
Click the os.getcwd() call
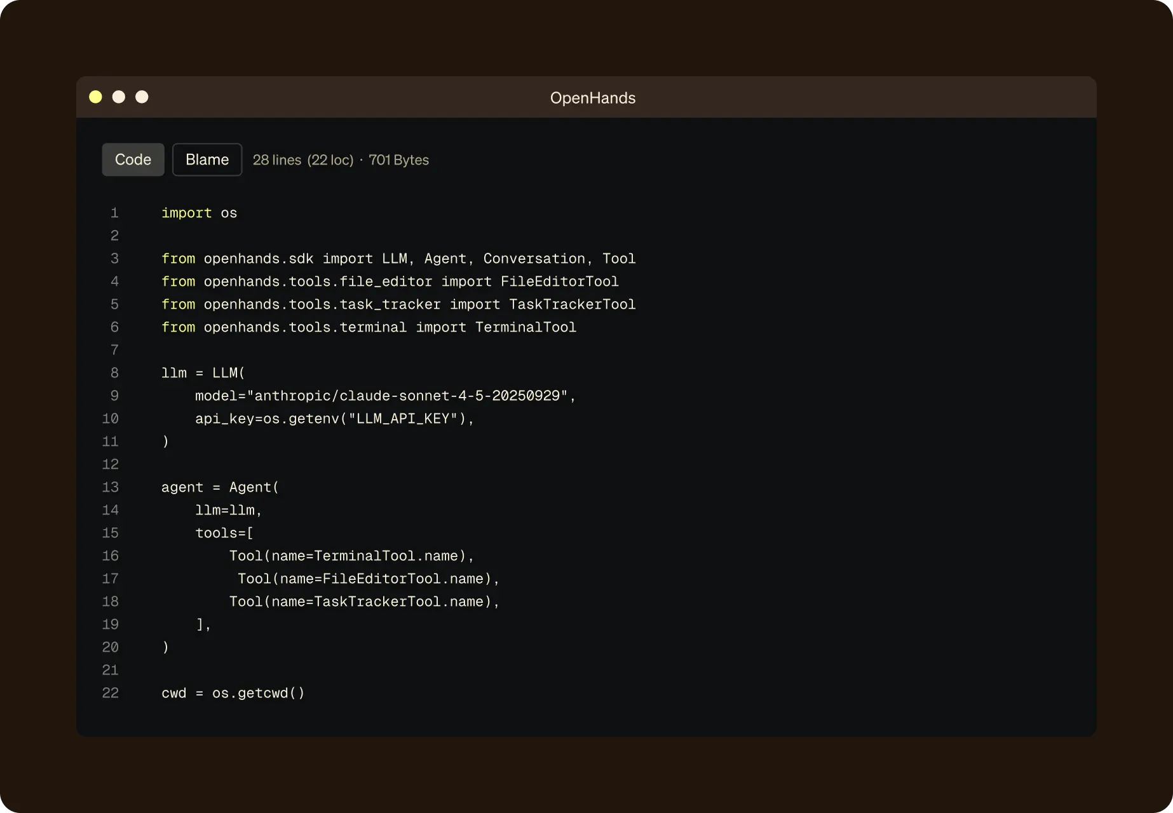point(258,693)
